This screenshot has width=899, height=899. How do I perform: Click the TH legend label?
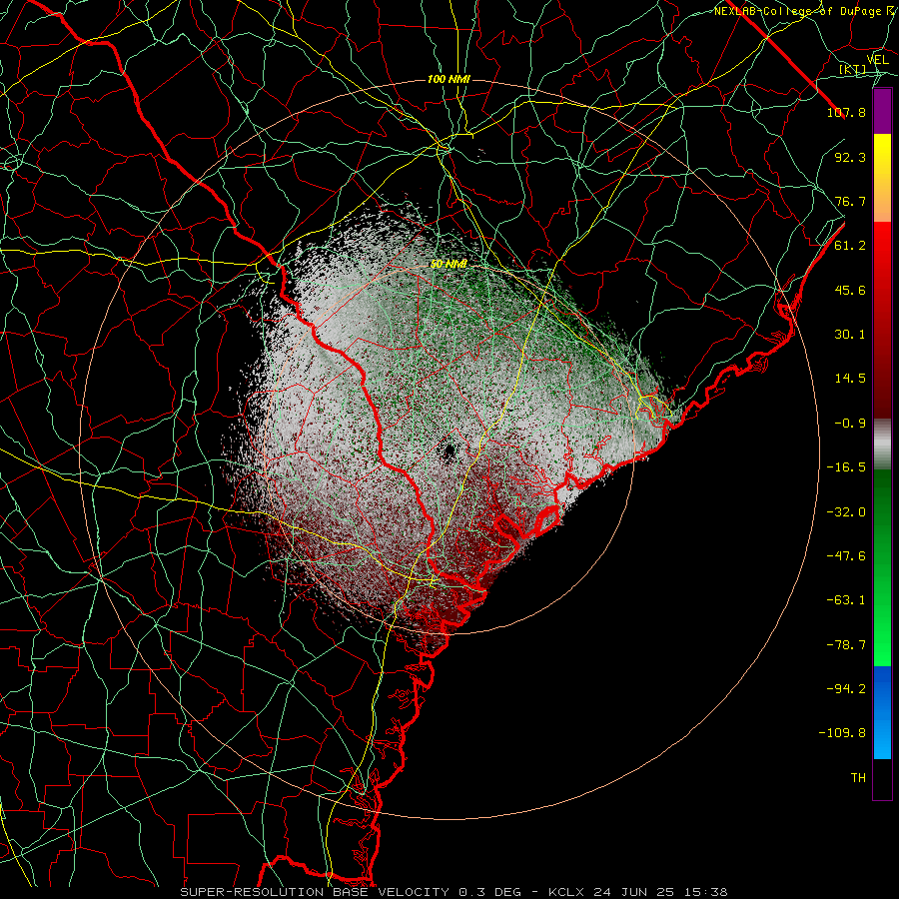[x=858, y=778]
